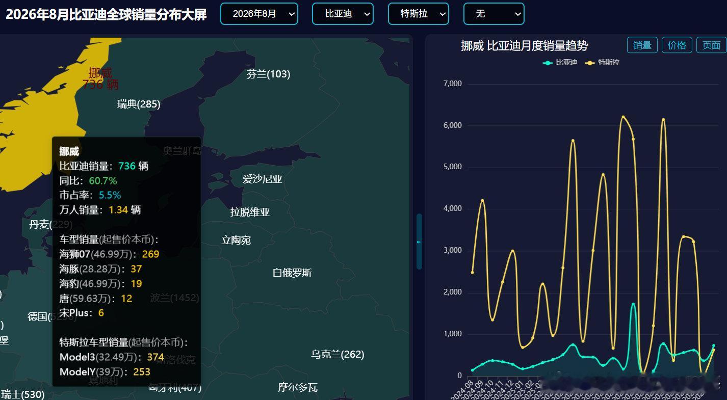This screenshot has width=727, height=400.
Task: Switch chart to 价格 view
Action: coord(677,45)
